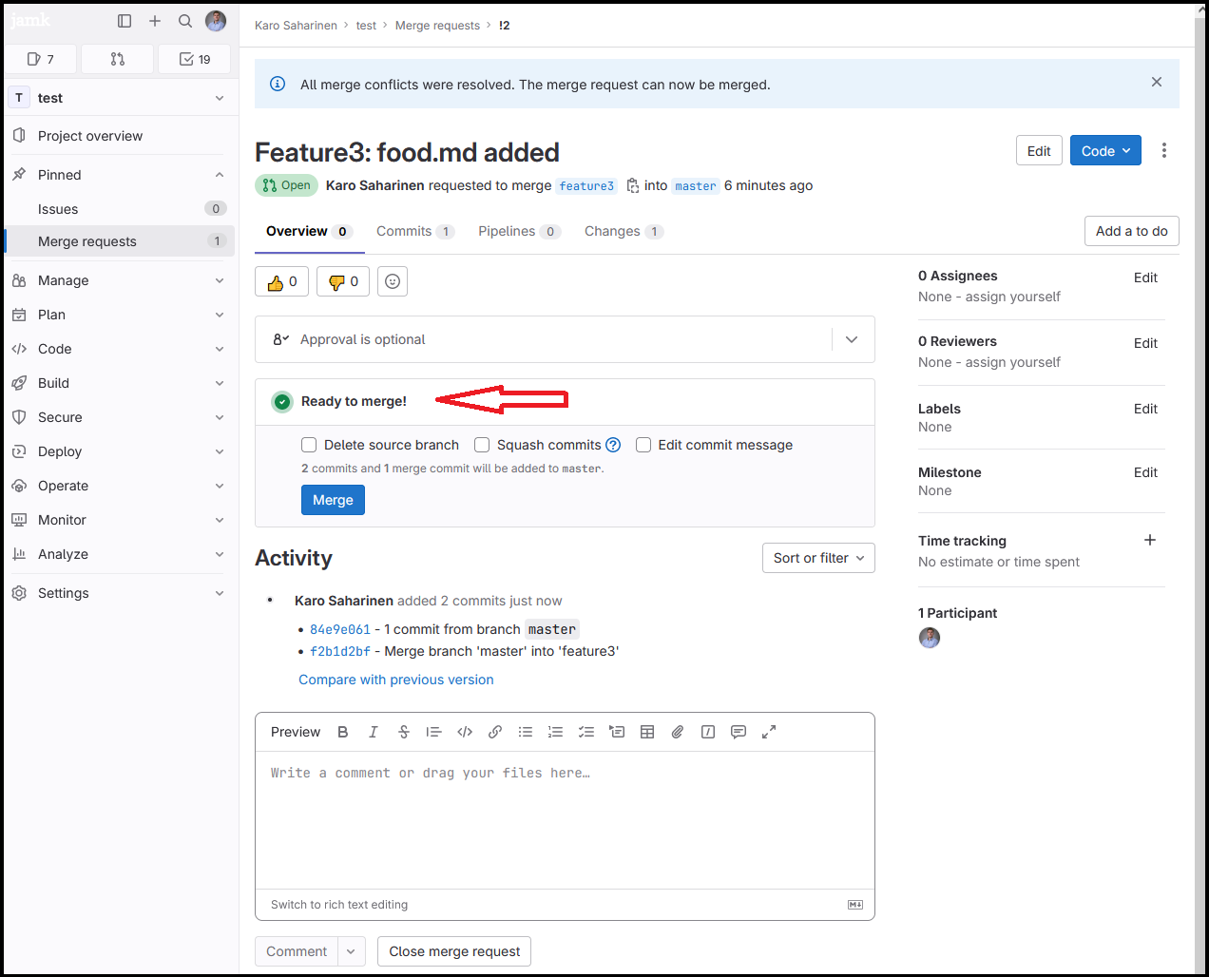
Task: Open search using the magnifier icon
Action: click(185, 21)
